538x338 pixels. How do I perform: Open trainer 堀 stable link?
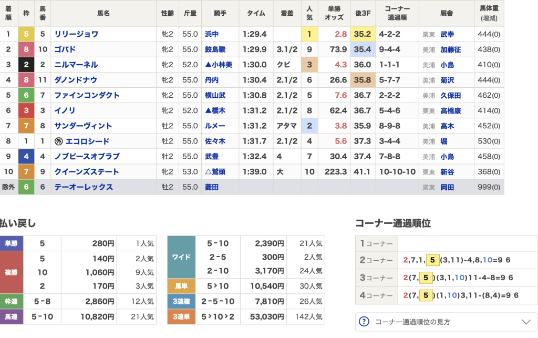[x=444, y=141]
